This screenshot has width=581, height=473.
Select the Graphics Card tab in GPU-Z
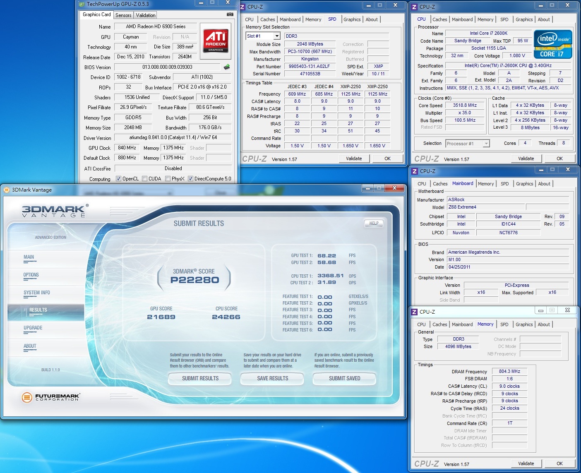point(97,14)
